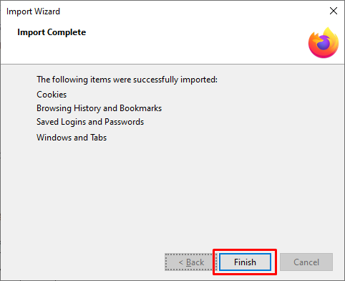Click the Firefox logo icon
This screenshot has width=345, height=281.
(324, 43)
